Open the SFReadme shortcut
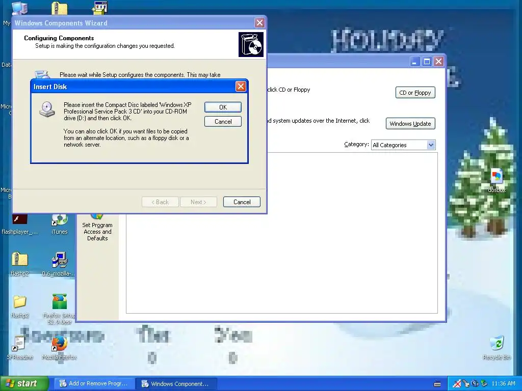Image resolution: width=522 pixels, height=391 pixels. (20, 348)
